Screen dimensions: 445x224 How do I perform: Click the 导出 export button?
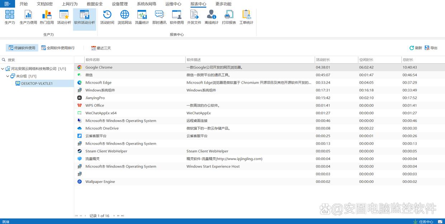[431, 48]
